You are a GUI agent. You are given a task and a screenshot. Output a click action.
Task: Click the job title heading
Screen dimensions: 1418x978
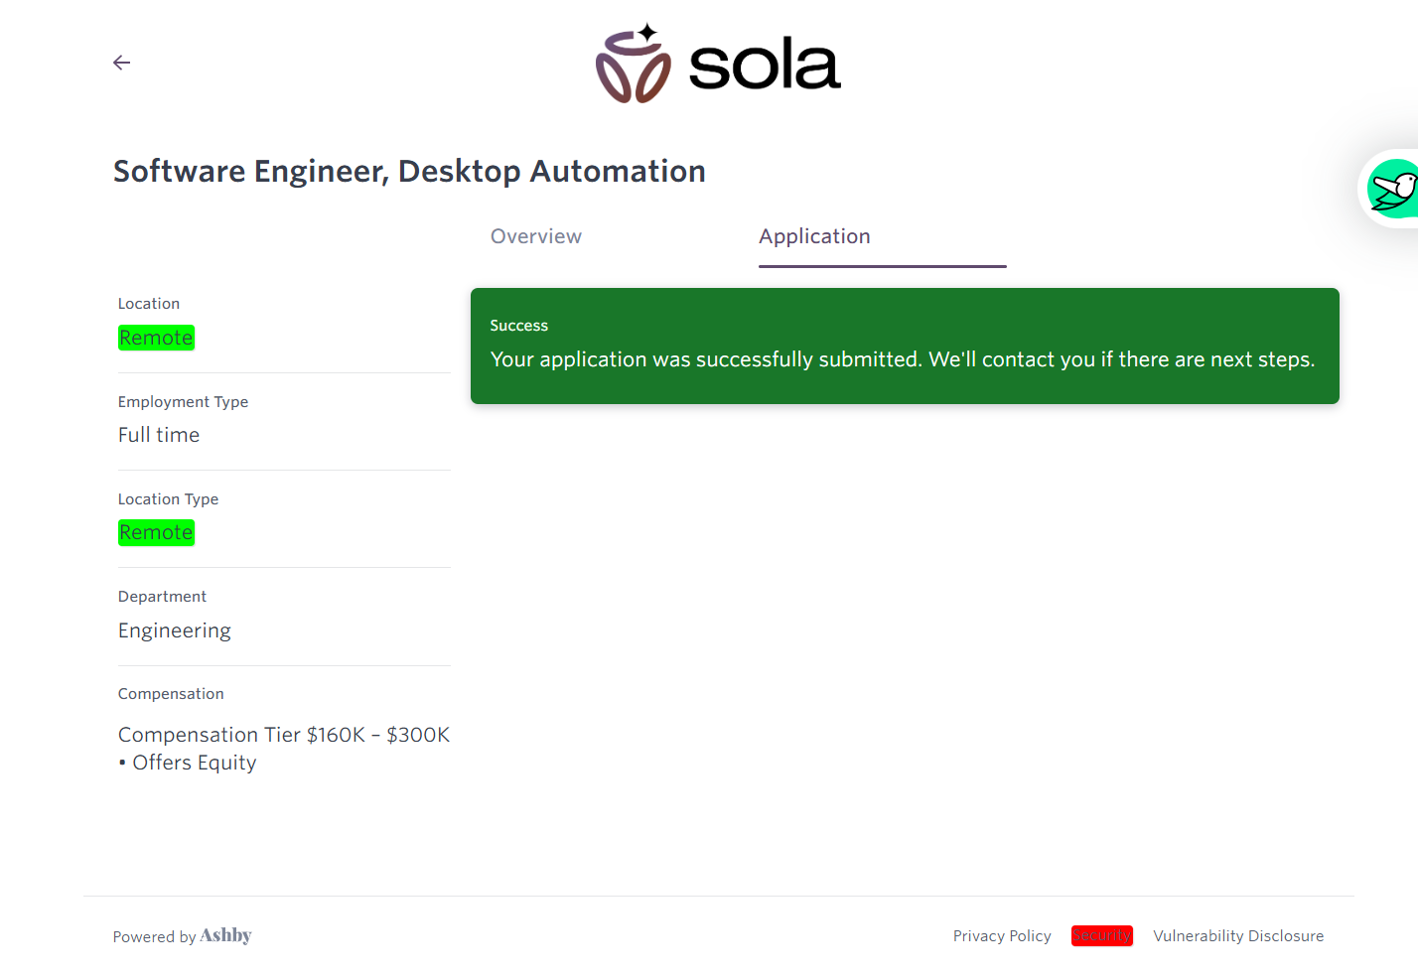[409, 171]
